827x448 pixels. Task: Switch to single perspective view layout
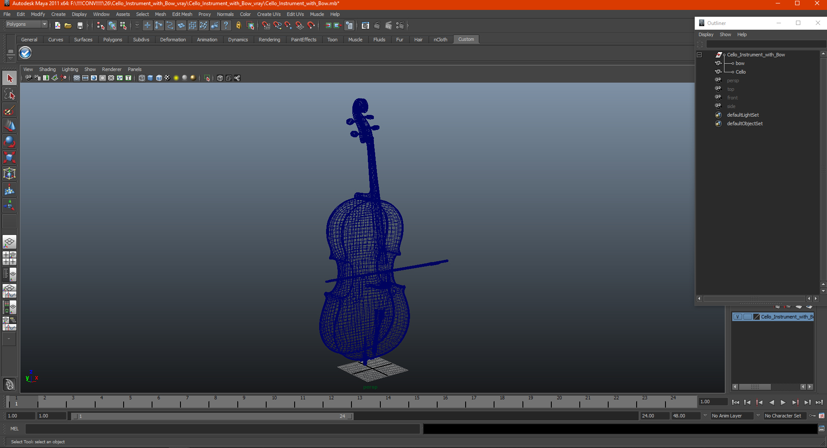click(9, 242)
